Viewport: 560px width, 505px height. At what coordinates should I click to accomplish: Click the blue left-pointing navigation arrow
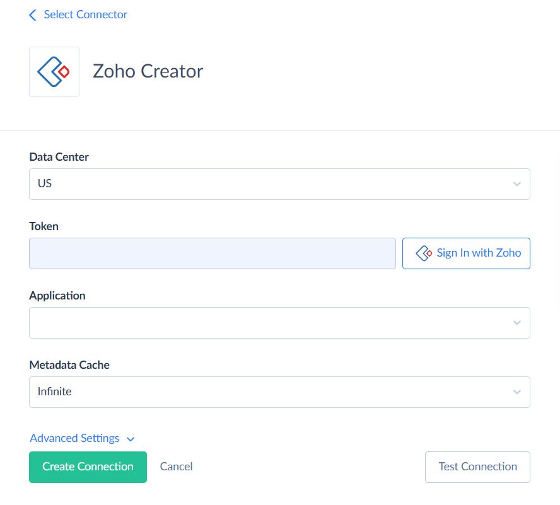click(x=32, y=15)
